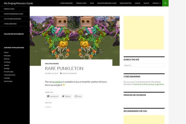
Task: Open the Monsters popular page link
Action: [7, 55]
